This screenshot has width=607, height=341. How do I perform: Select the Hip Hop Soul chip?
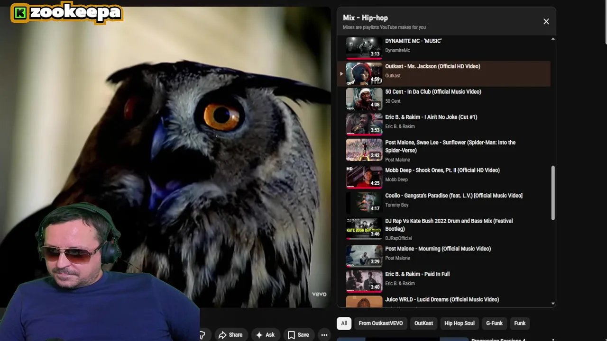(x=460, y=323)
